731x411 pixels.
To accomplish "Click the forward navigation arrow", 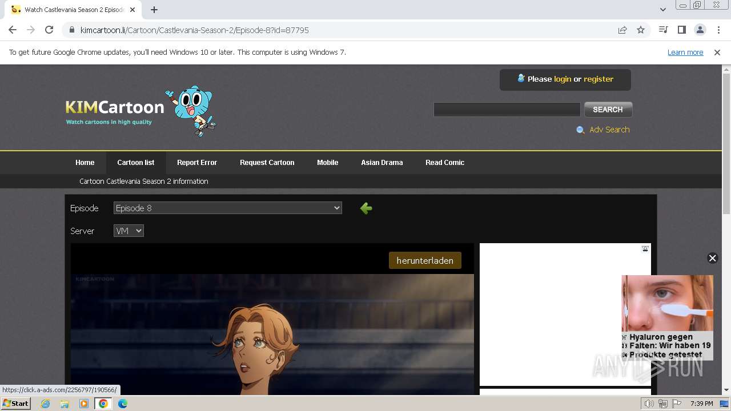I will click(x=31, y=30).
